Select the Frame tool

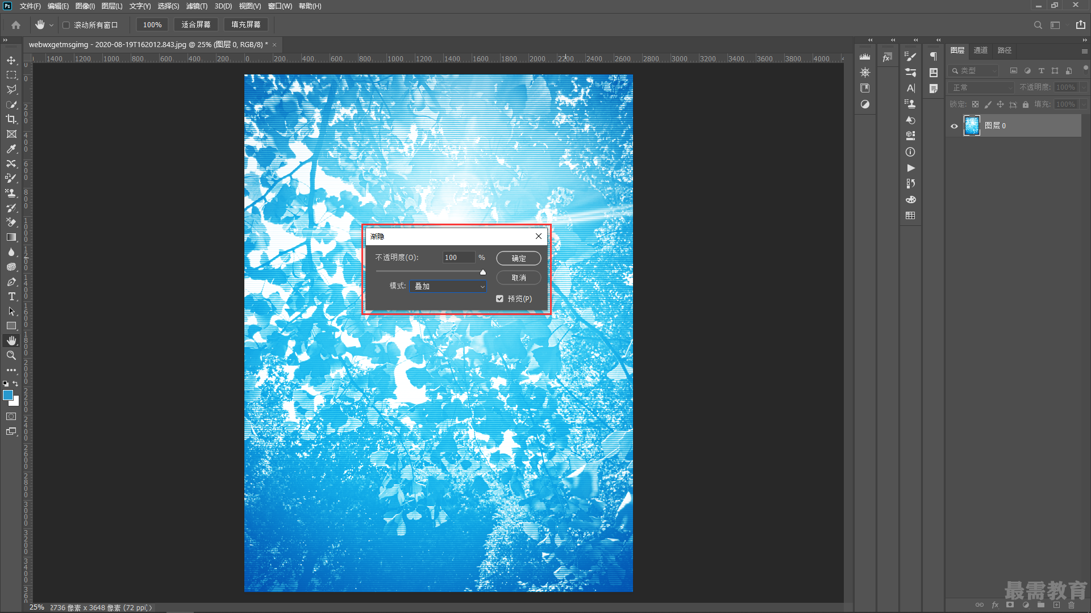click(11, 134)
